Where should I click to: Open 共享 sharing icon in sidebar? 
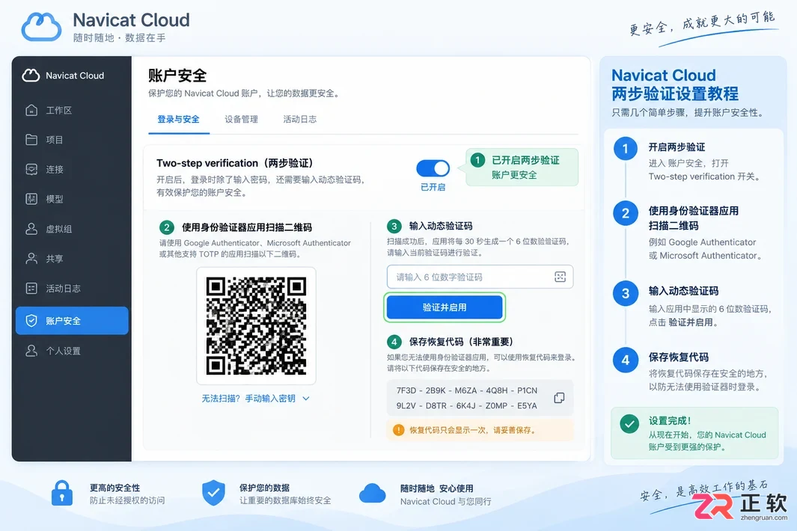click(31, 259)
